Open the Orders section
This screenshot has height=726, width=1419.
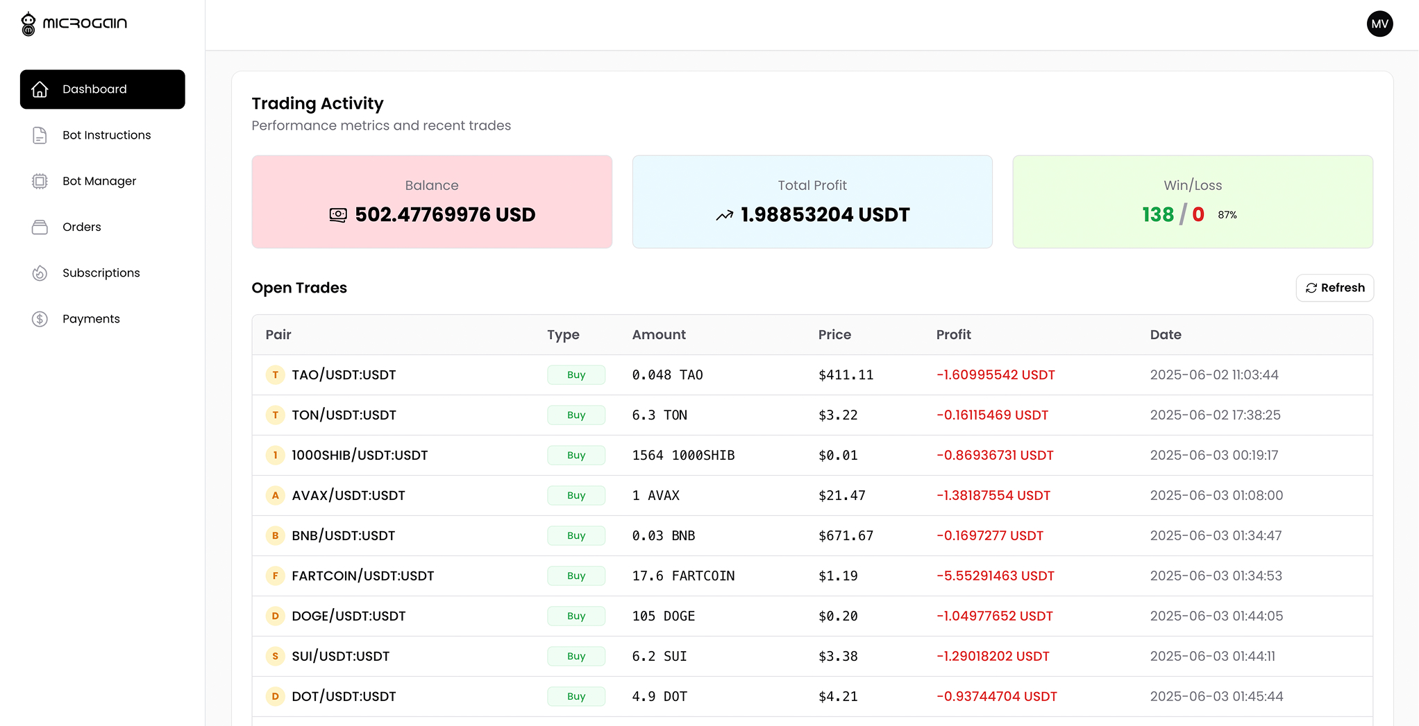point(103,227)
